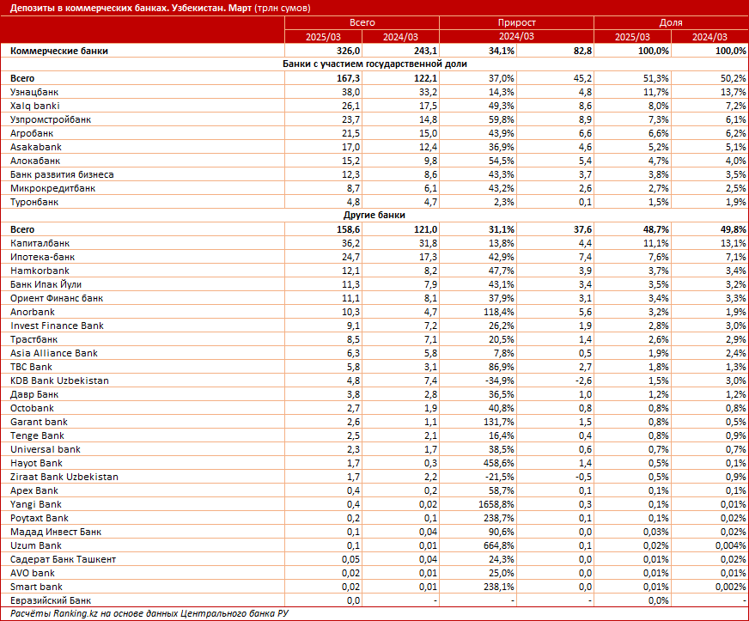Select the 'AVO bank' row label
The image size is (749, 621).
[33, 573]
